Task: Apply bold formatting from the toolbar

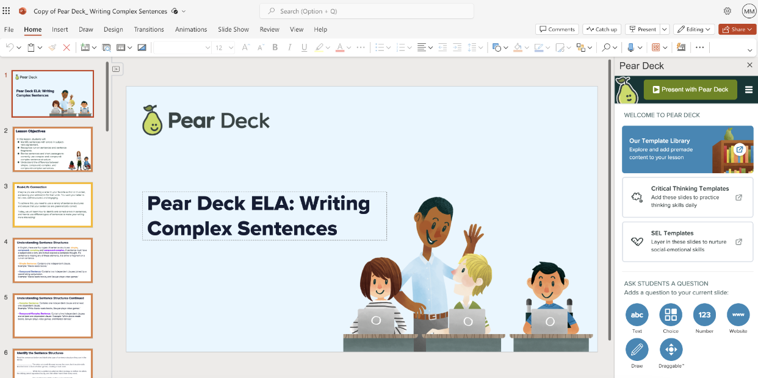Action: [275, 47]
